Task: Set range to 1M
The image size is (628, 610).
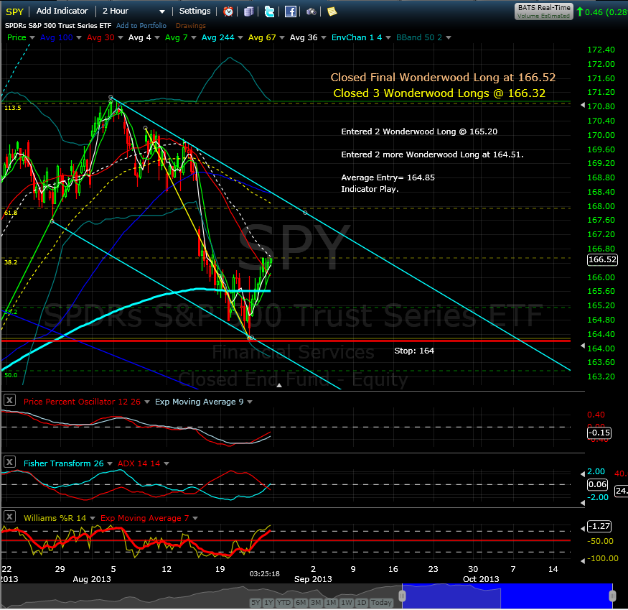Action: tap(331, 602)
